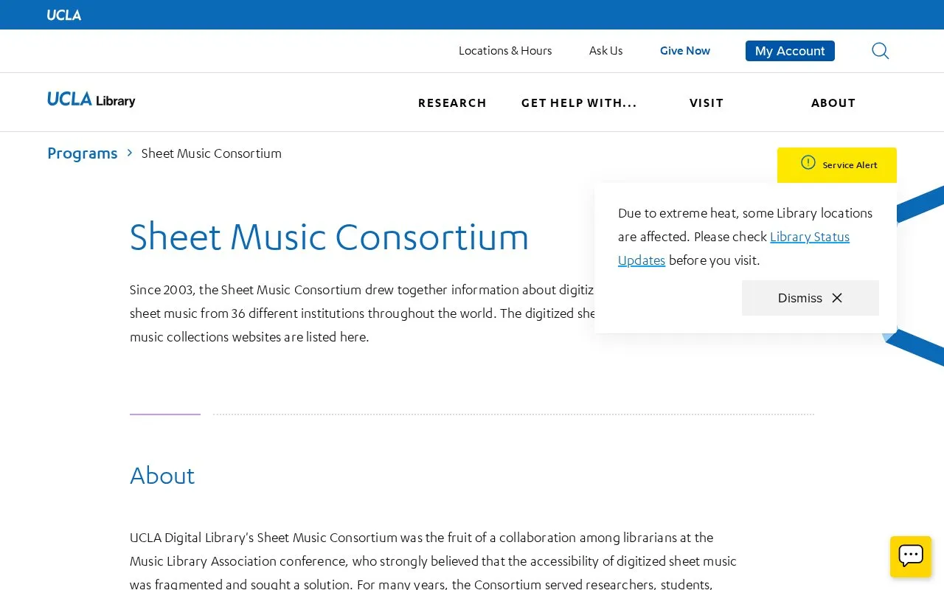The image size is (944, 590).
Task: Click the Service Alert label
Action: pyautogui.click(x=850, y=165)
